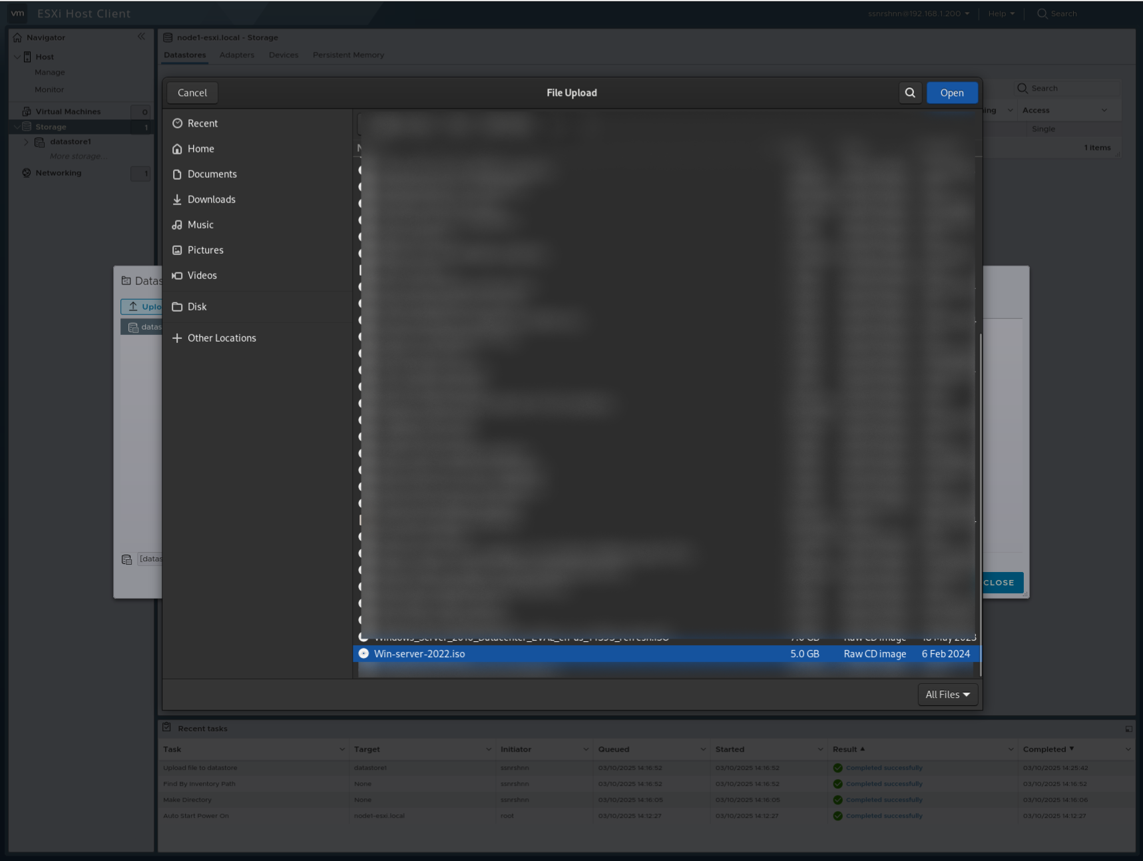Screen dimensions: 1143x861
Task: Click the Home location icon
Action: [x=176, y=148]
